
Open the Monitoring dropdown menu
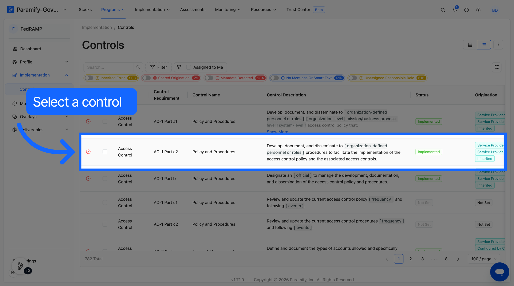tap(228, 10)
